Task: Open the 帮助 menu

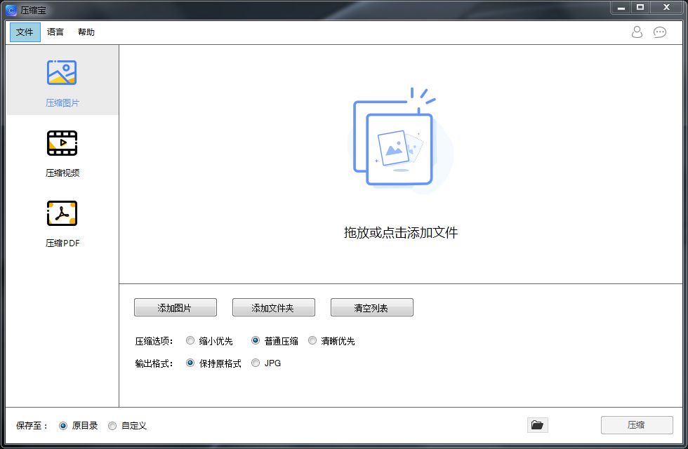Action: point(86,32)
